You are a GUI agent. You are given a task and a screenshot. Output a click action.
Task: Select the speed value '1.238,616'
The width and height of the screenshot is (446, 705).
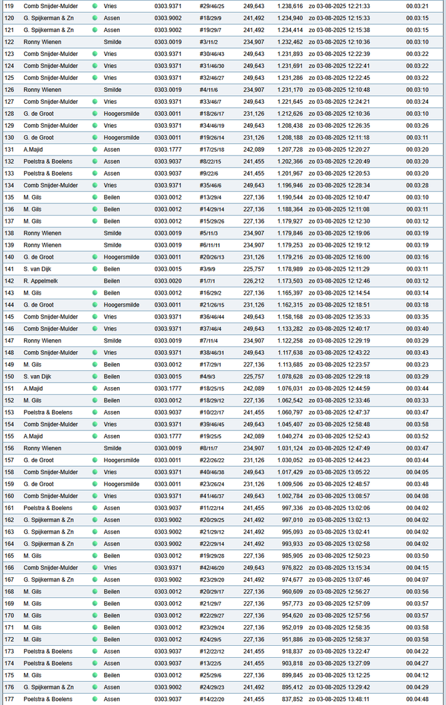point(290,6)
